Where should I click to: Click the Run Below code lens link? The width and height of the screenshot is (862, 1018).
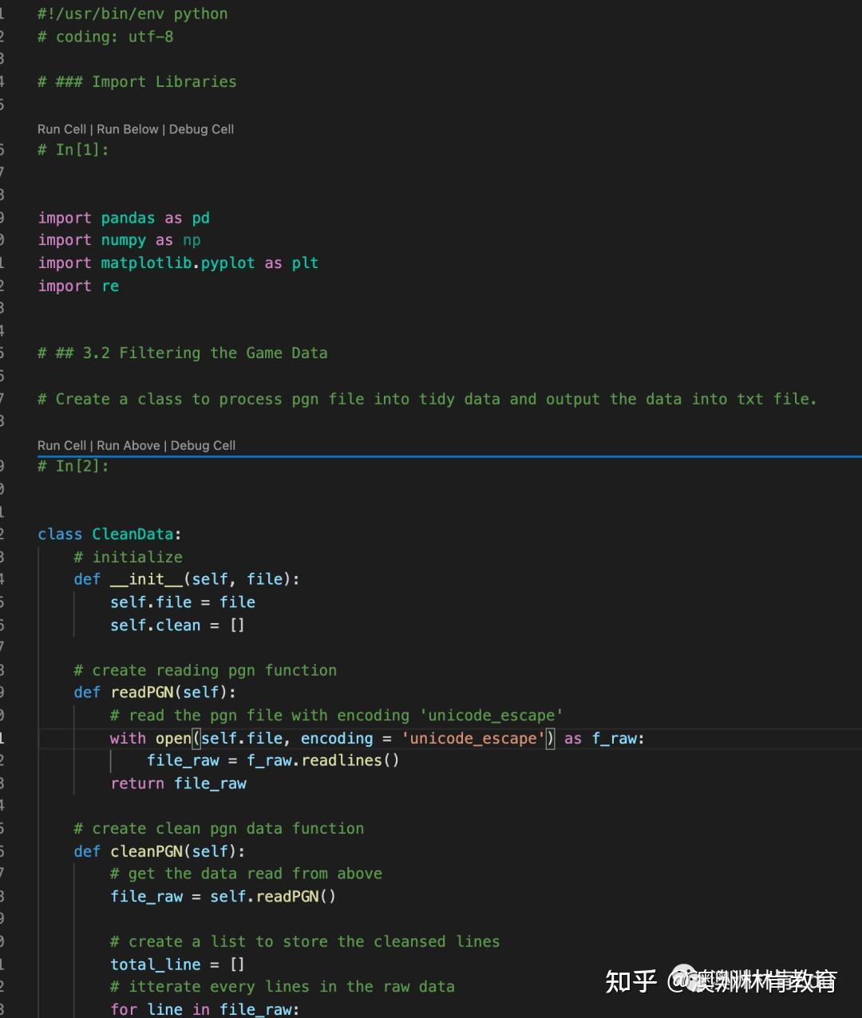point(127,129)
